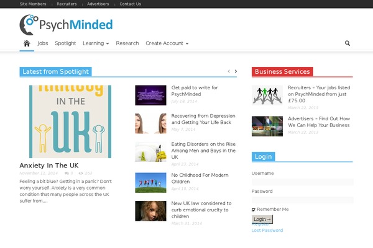Viewport: 373px width, 248px height.
Task: Open Recruiters listing thumbnail image
Action: 267,95
